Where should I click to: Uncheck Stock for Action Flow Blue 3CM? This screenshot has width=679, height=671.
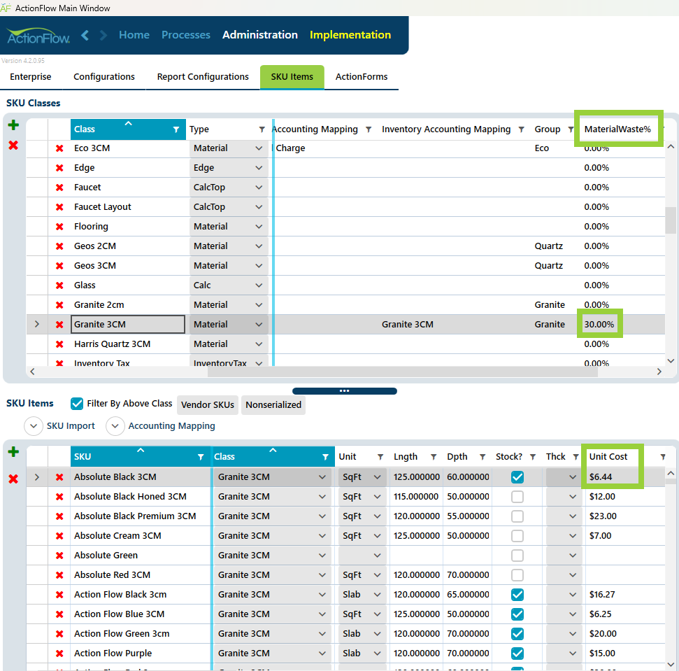[x=517, y=614]
